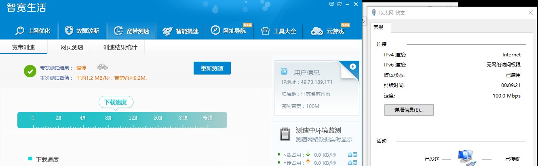Click the 以太网 状态 title bar icon

(x=373, y=13)
